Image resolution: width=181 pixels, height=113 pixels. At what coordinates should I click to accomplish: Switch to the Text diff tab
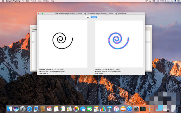point(88,17)
